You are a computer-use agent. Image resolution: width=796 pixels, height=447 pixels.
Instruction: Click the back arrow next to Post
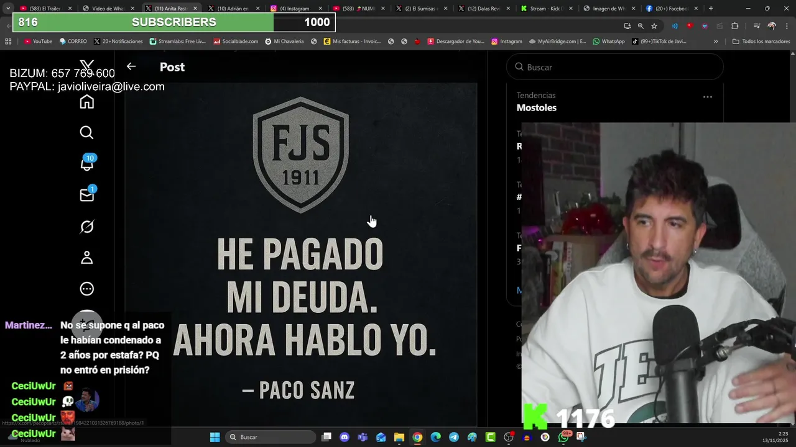point(131,66)
